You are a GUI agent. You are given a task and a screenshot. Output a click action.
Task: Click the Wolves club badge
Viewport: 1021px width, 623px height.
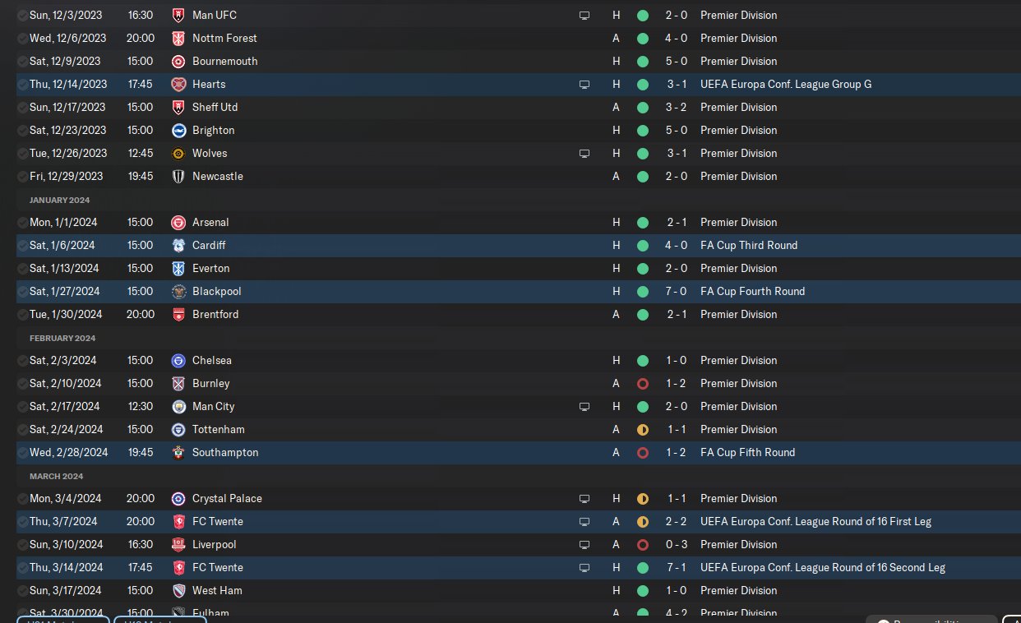(x=178, y=153)
